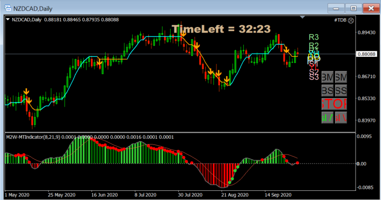Click the NZDCAD,Daily window title text
The width and height of the screenshot is (381, 200).
33,9
